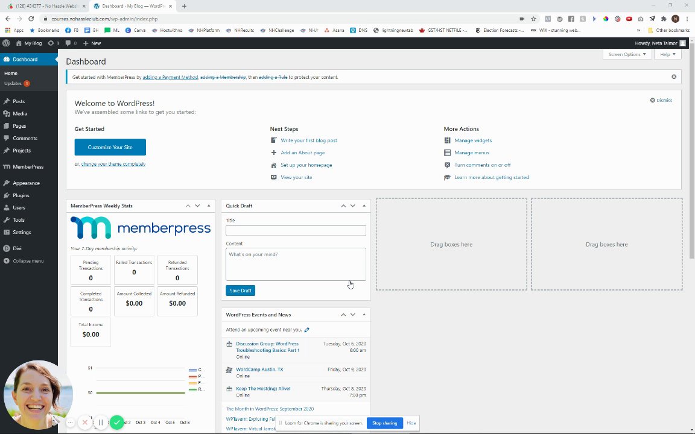Expand Screen Options panel
Image resolution: width=695 pixels, height=434 pixels.
pos(627,54)
